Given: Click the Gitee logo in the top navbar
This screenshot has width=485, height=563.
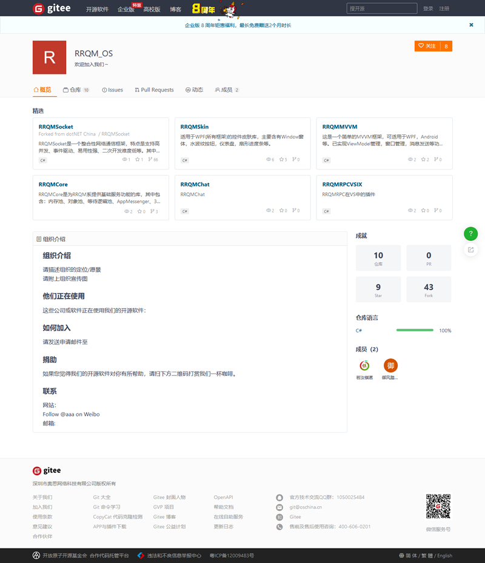Looking at the screenshot, I should click(52, 8).
